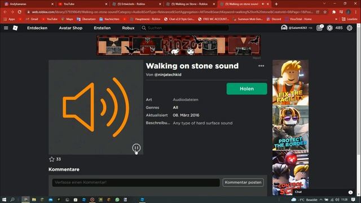
Task: Open the user avatar profile icon
Action: [284, 28]
